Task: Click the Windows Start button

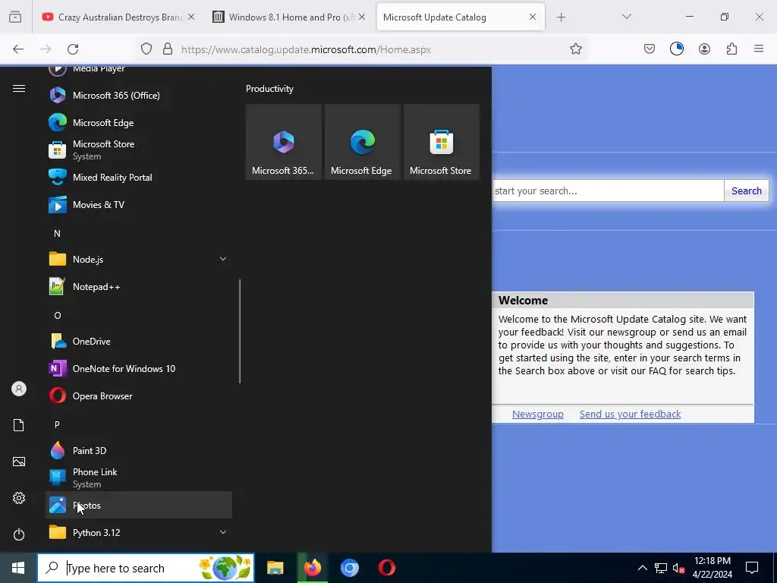Action: 18,568
